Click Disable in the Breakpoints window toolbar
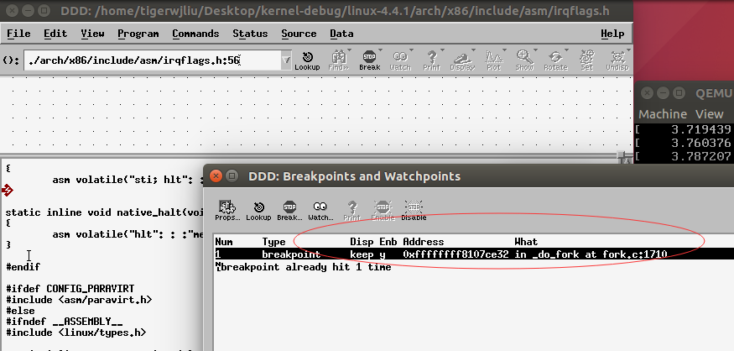This screenshot has width=734, height=351. (x=414, y=211)
